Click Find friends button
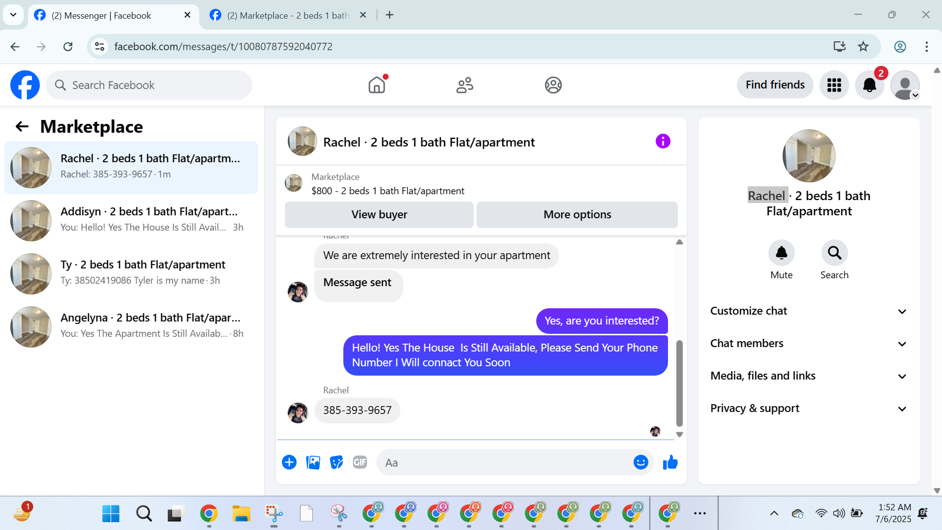Viewport: 942px width, 530px height. tap(775, 85)
